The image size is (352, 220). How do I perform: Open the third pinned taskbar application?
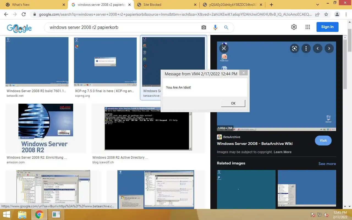coord(56,215)
